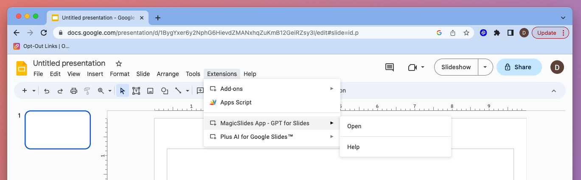Viewport: 581px width, 180px height.
Task: Click the share page icon in the address bar
Action: coord(453,33)
